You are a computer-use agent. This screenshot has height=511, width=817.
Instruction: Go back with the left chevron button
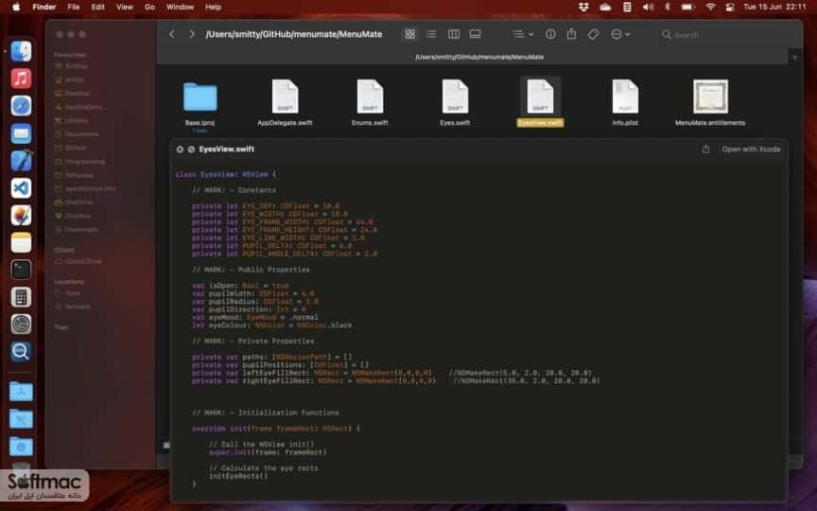coord(171,34)
